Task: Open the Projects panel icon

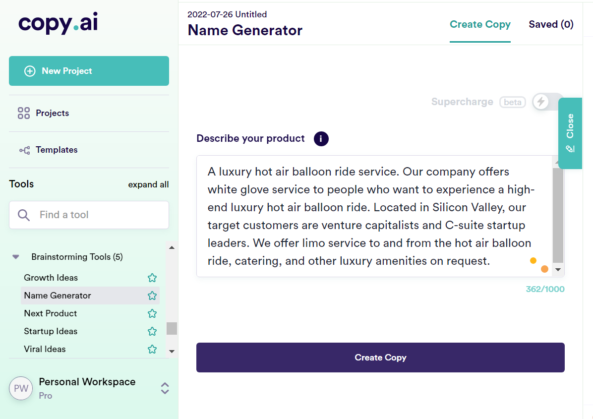Action: pos(23,113)
